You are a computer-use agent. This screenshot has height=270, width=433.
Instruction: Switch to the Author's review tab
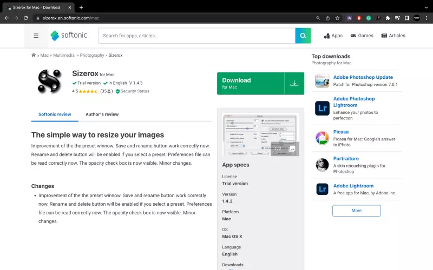(x=102, y=114)
